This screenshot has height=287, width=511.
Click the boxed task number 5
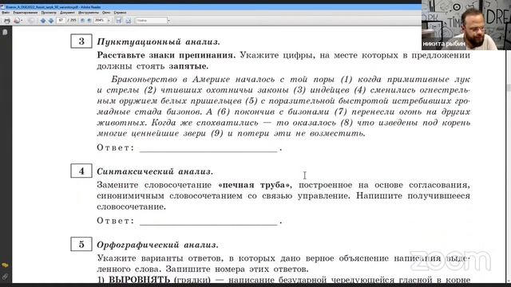point(81,245)
